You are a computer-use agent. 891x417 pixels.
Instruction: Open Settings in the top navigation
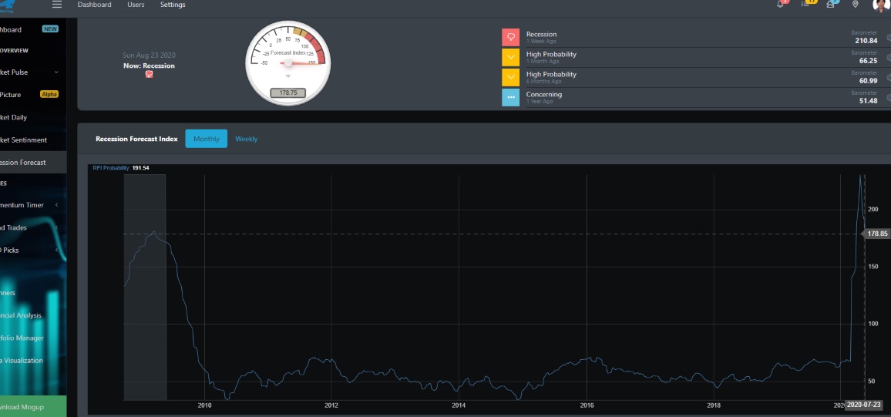[173, 5]
